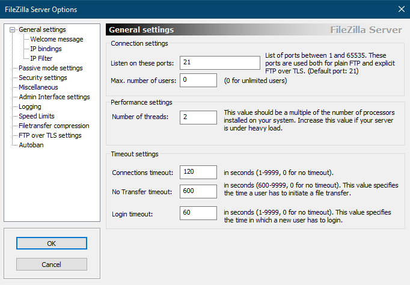Confirm settings with the OK button
Image resolution: width=410 pixels, height=285 pixels.
52,244
